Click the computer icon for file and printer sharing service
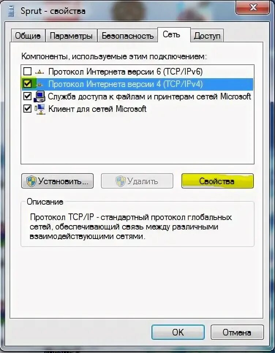The height and width of the screenshot is (353, 275). point(39,97)
